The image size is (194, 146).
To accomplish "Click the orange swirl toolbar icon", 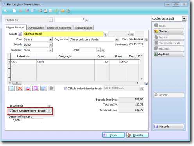I will 63,11.
